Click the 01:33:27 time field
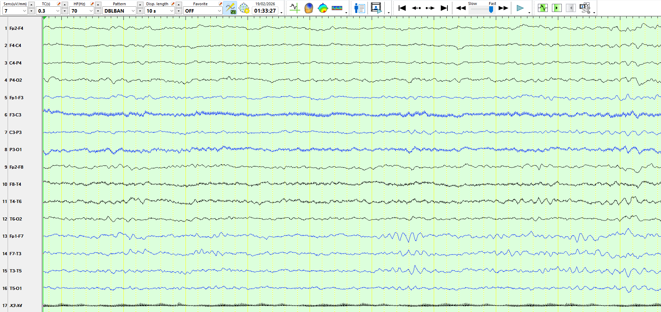The height and width of the screenshot is (312, 661). [265, 11]
